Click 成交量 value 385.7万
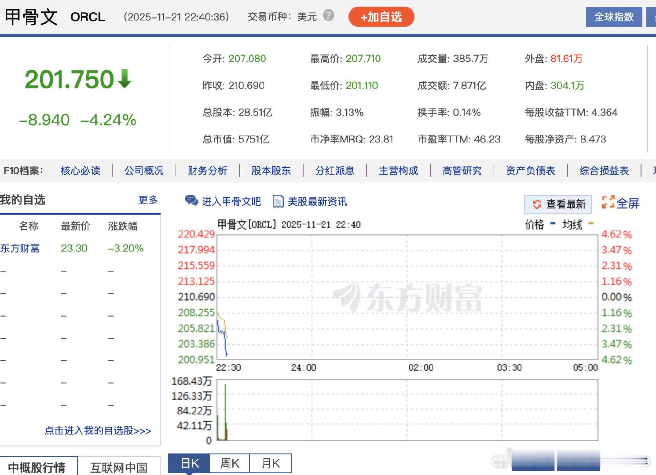Screen dimensions: 656x475 470,58
